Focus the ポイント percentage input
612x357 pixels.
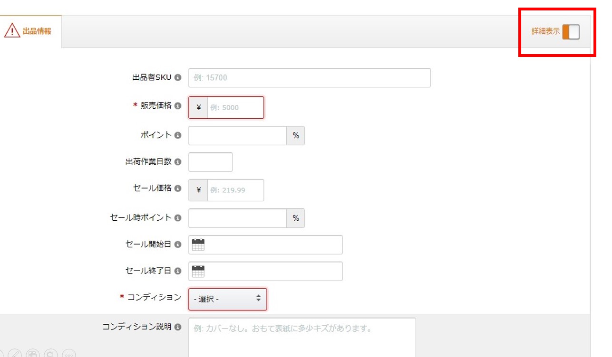coord(238,136)
